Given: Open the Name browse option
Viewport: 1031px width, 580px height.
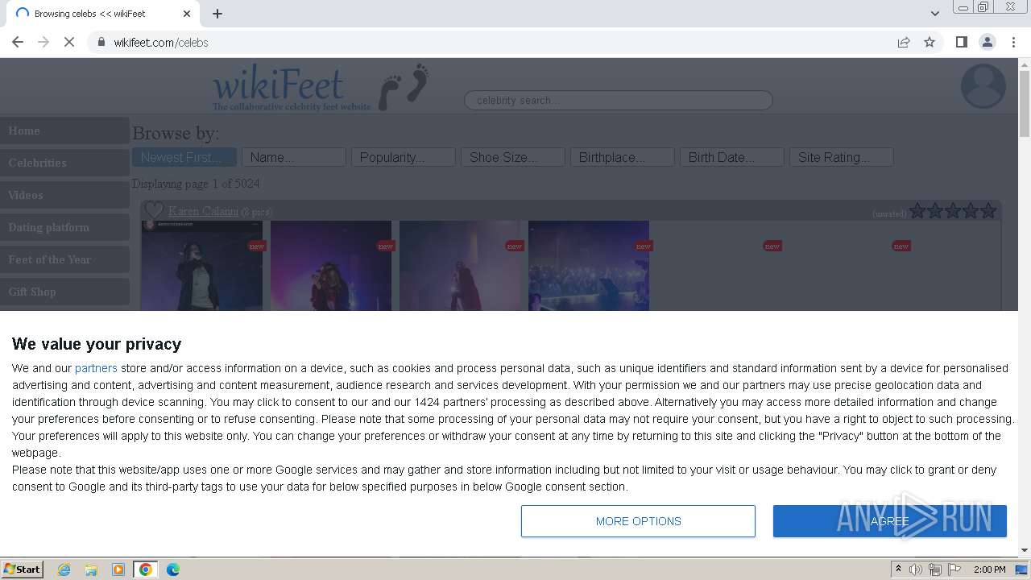Looking at the screenshot, I should coord(294,157).
